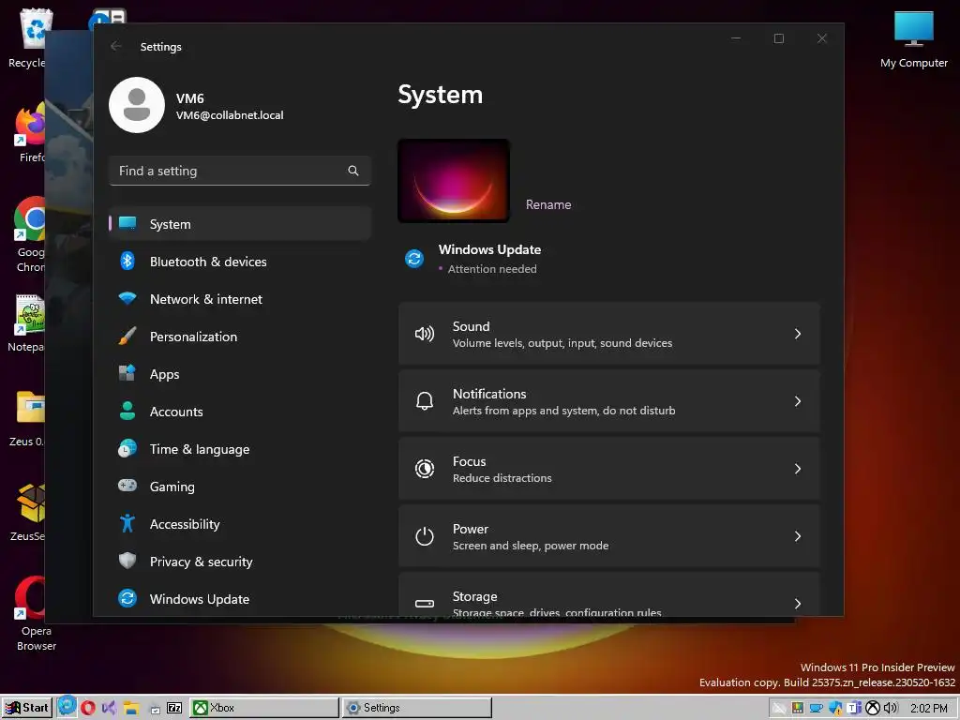Click the VM6 user avatar
This screenshot has width=960, height=720.
(137, 105)
